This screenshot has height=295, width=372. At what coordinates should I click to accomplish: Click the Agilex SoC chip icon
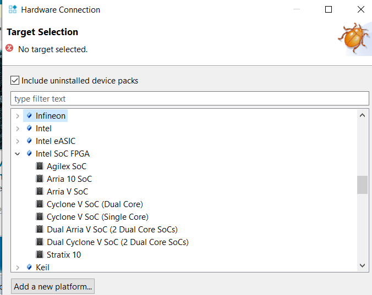pos(40,166)
